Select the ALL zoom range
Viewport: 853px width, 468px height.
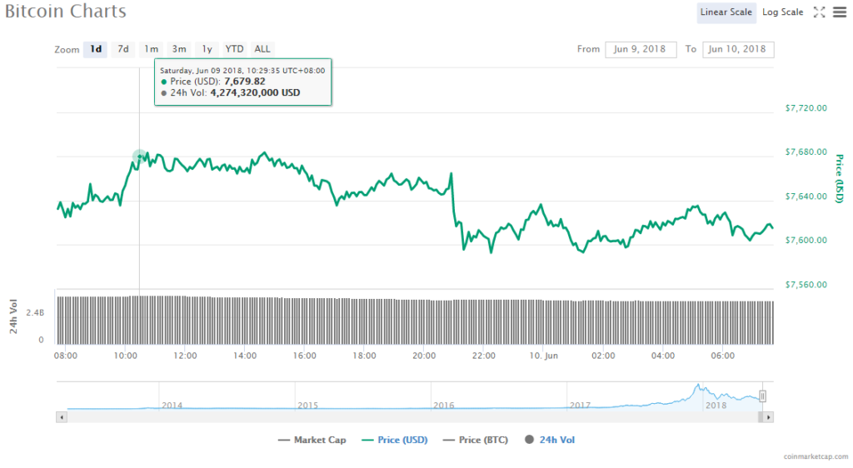click(262, 49)
